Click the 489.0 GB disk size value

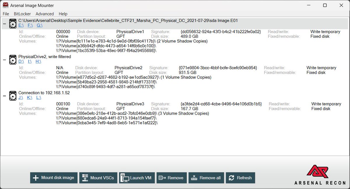pyautogui.click(x=189, y=36)
